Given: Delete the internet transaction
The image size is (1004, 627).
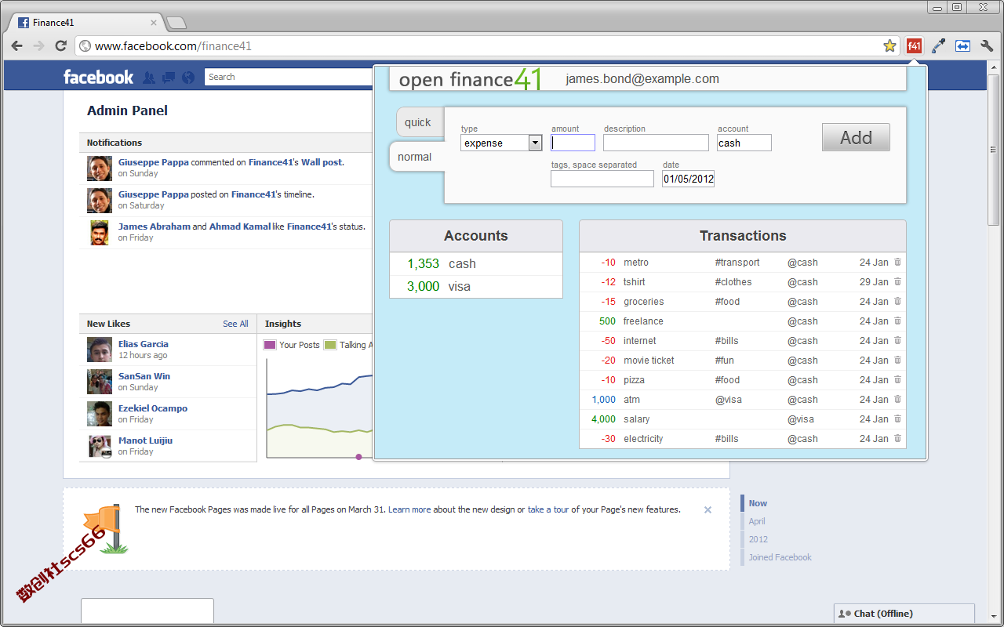Looking at the screenshot, I should [x=897, y=341].
